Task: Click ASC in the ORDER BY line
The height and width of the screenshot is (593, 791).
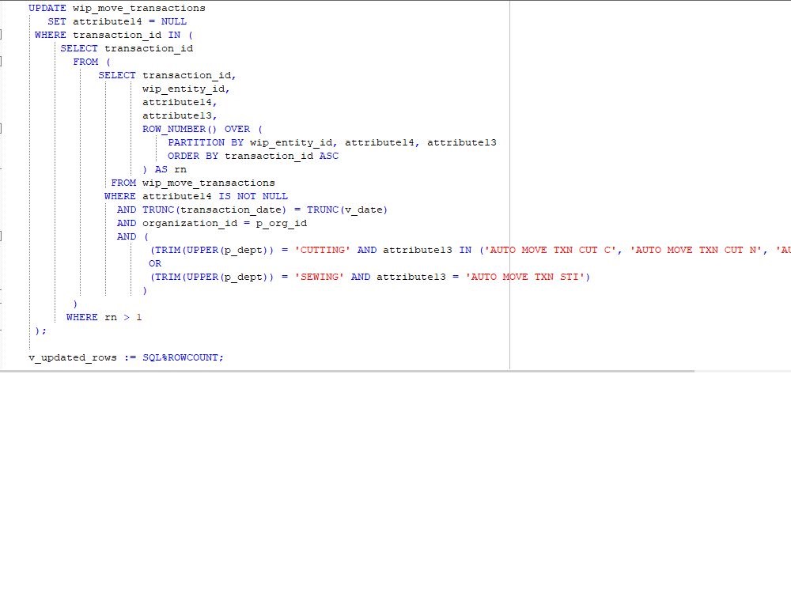Action: point(329,156)
